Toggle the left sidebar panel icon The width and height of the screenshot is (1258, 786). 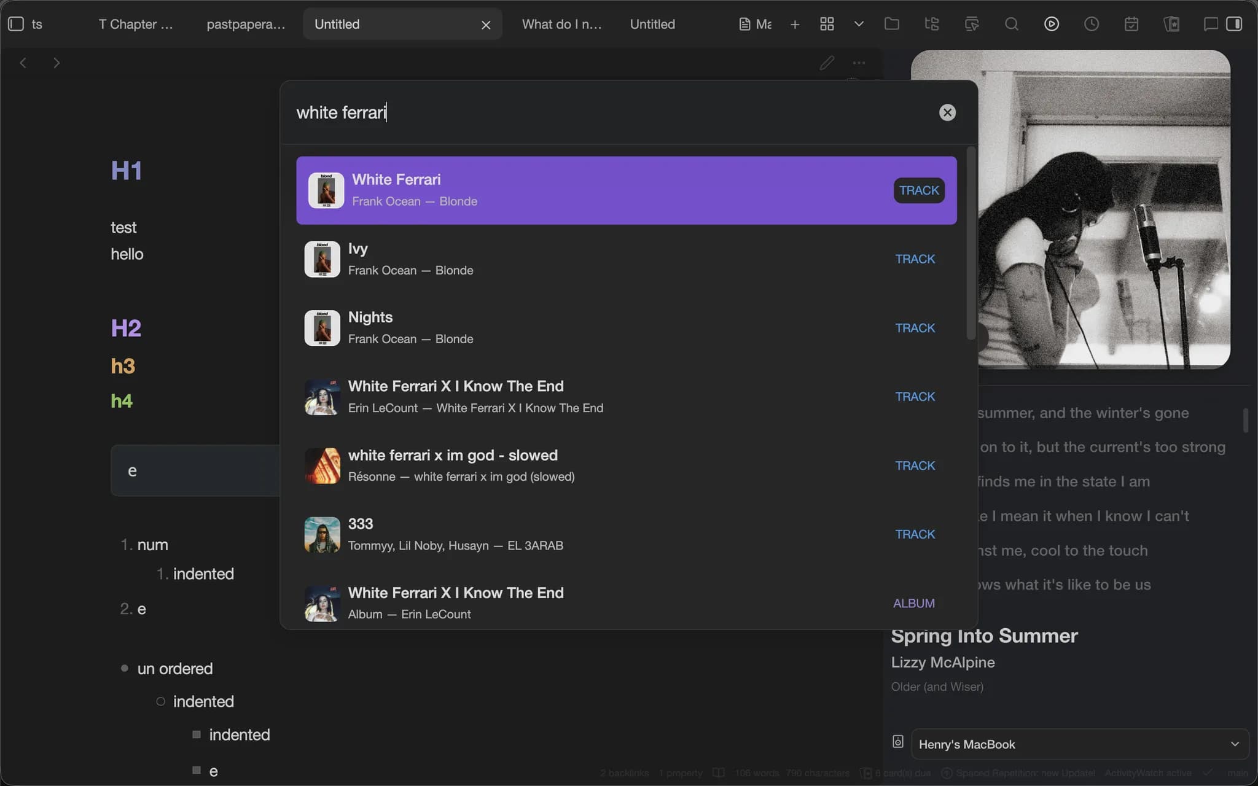click(x=16, y=24)
